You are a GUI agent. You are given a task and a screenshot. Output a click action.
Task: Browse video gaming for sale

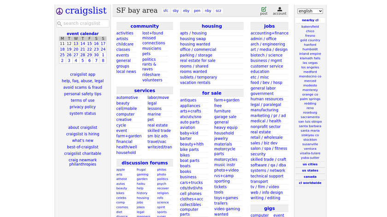227,209
